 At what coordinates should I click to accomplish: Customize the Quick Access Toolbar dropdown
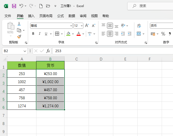[x=55, y=6]
